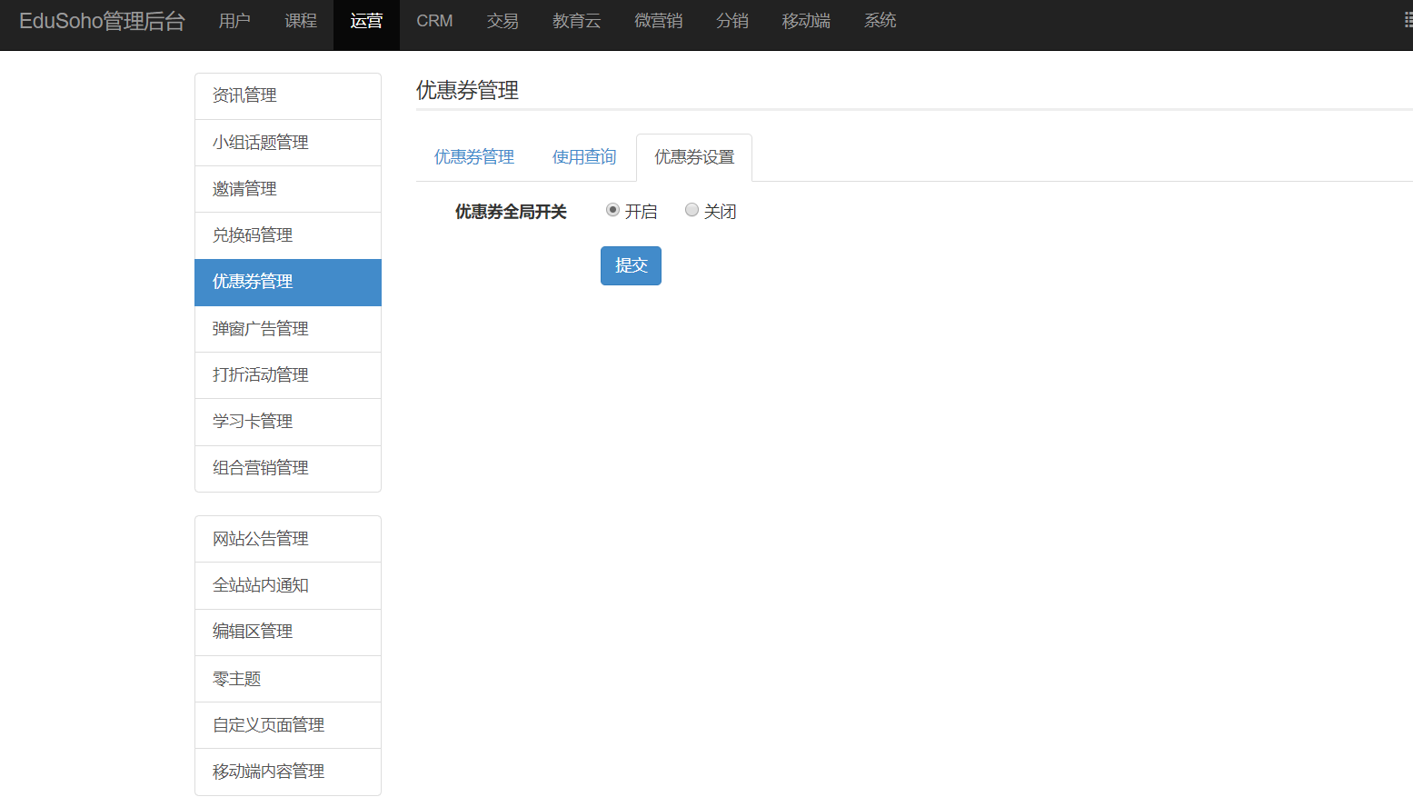Switch to the 使用查询 tab

pos(584,157)
